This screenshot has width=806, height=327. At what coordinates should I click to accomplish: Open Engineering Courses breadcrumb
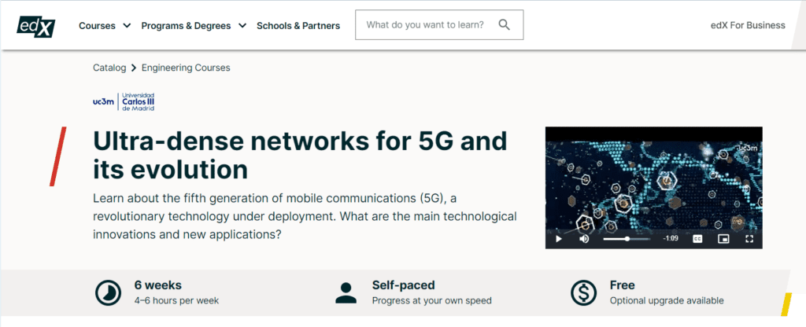tap(186, 68)
